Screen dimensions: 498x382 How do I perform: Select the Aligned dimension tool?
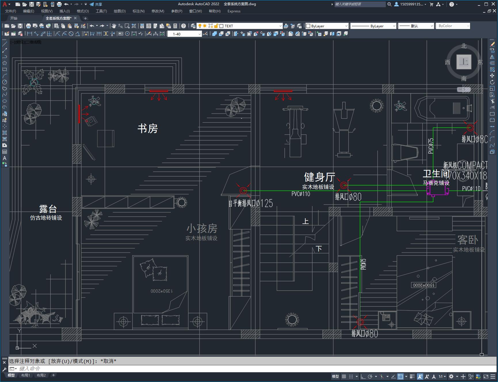click(x=36, y=34)
